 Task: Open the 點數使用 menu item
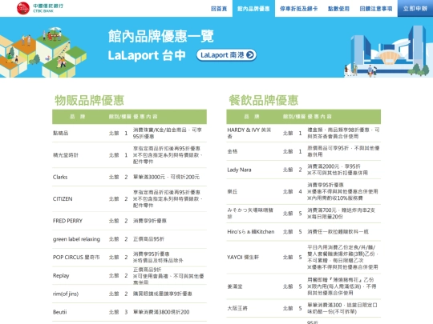338,9
